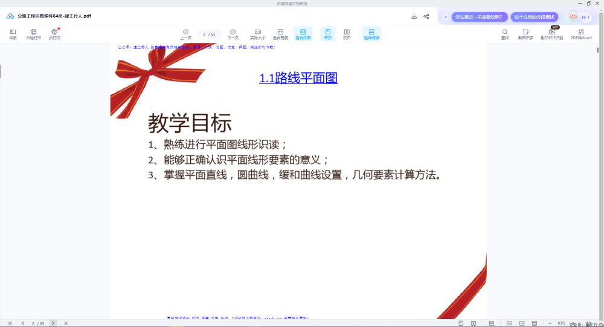Click actual size 1:1 icon in status bar
The width and height of the screenshot is (604, 327).
coord(509,323)
